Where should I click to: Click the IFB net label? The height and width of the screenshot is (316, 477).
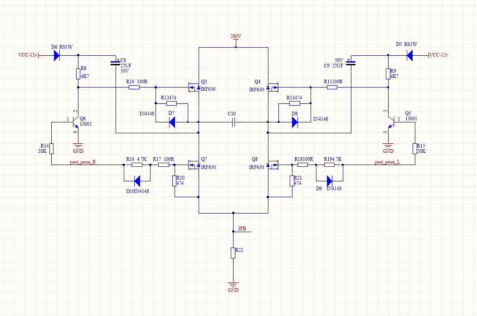[x=242, y=229]
